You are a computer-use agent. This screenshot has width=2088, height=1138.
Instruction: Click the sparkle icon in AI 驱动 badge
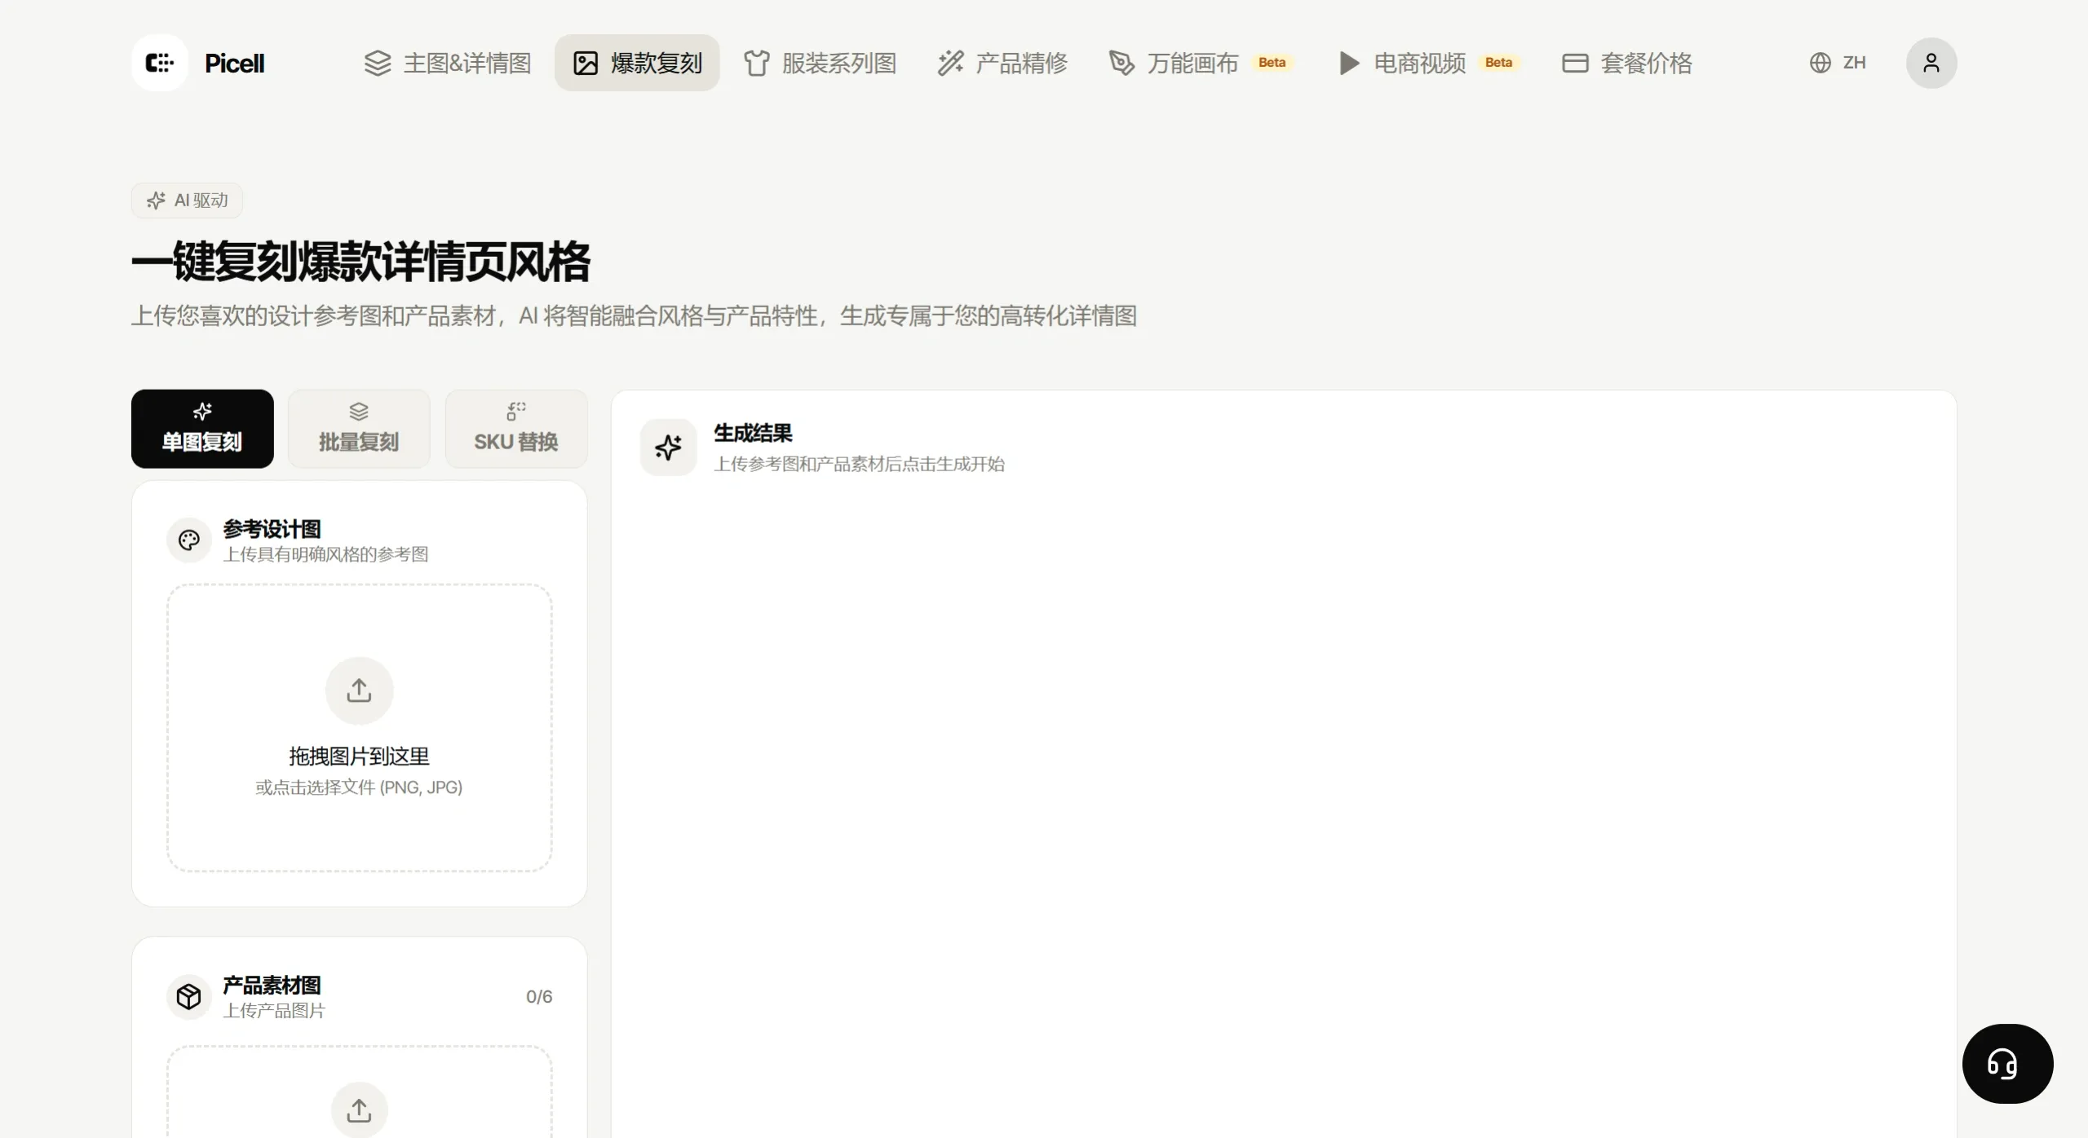(x=156, y=201)
